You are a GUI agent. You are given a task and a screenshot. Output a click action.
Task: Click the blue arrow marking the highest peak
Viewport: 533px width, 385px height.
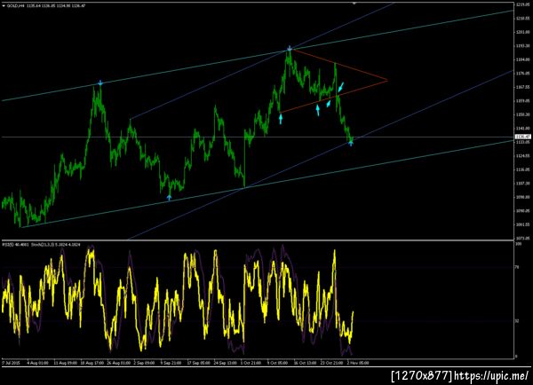tap(290, 48)
